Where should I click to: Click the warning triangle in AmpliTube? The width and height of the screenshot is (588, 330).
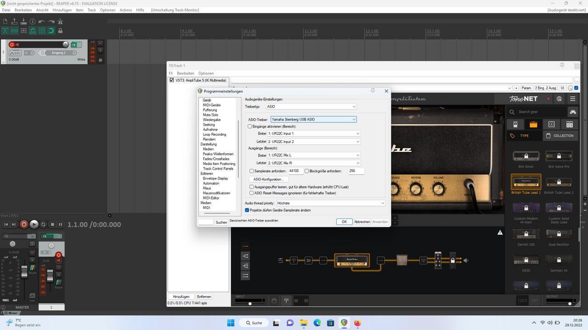coord(500,232)
